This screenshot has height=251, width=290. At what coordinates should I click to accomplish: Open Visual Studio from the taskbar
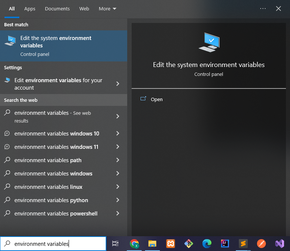280,244
